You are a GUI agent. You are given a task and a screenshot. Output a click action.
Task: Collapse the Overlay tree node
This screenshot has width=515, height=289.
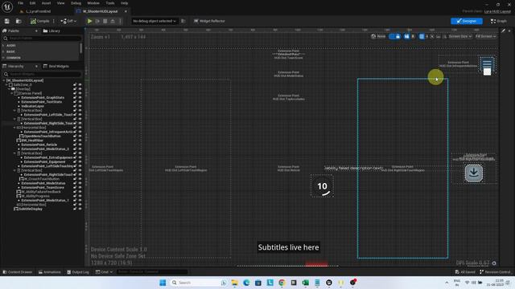coord(10,89)
